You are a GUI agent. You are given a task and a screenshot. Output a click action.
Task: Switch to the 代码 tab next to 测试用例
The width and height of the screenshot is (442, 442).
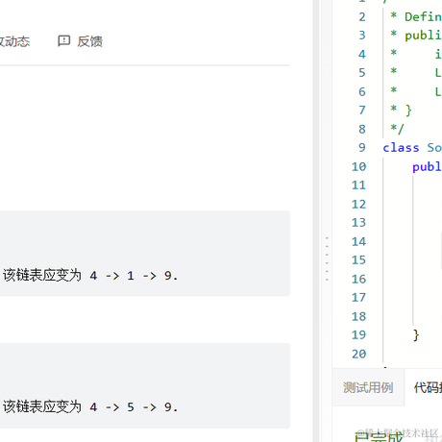(428, 387)
